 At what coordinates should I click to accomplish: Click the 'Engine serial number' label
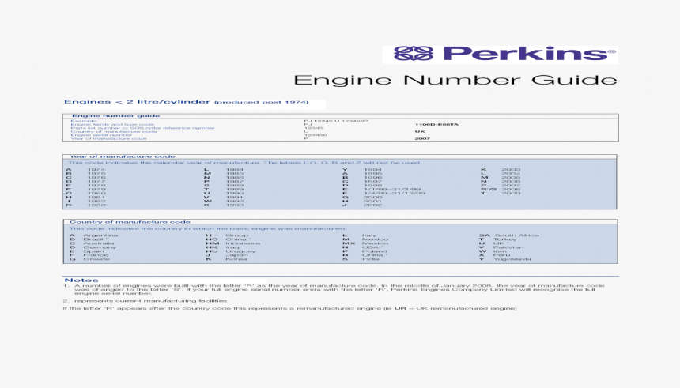coord(101,135)
